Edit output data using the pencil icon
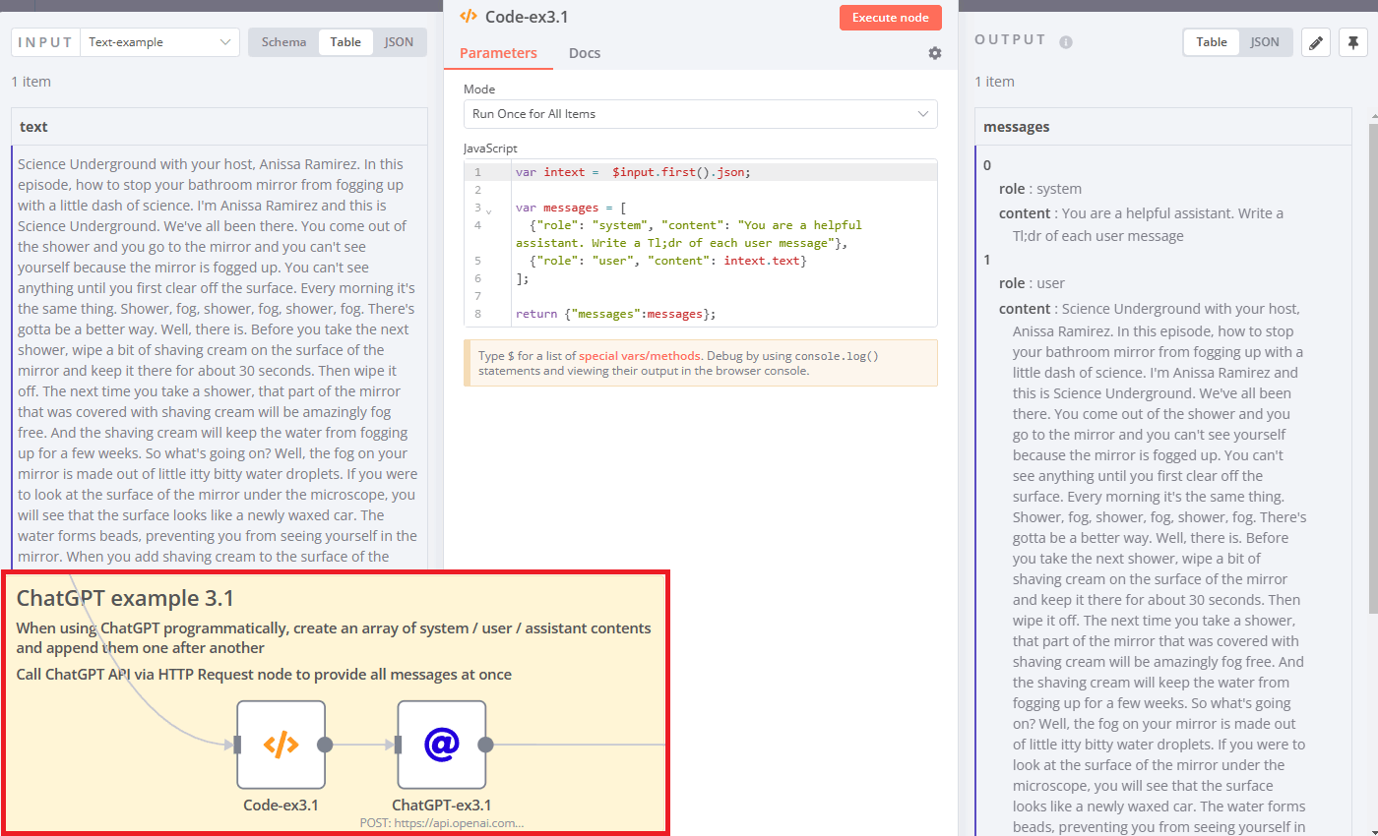The image size is (1378, 836). coord(1316,42)
